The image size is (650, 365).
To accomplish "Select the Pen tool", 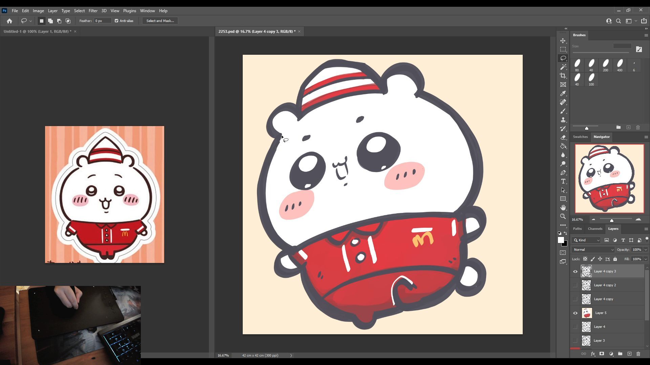I will 563,172.
